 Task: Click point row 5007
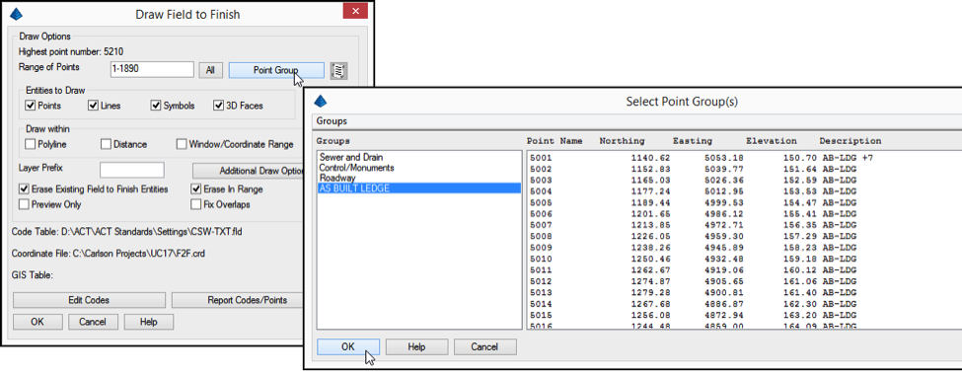point(744,224)
